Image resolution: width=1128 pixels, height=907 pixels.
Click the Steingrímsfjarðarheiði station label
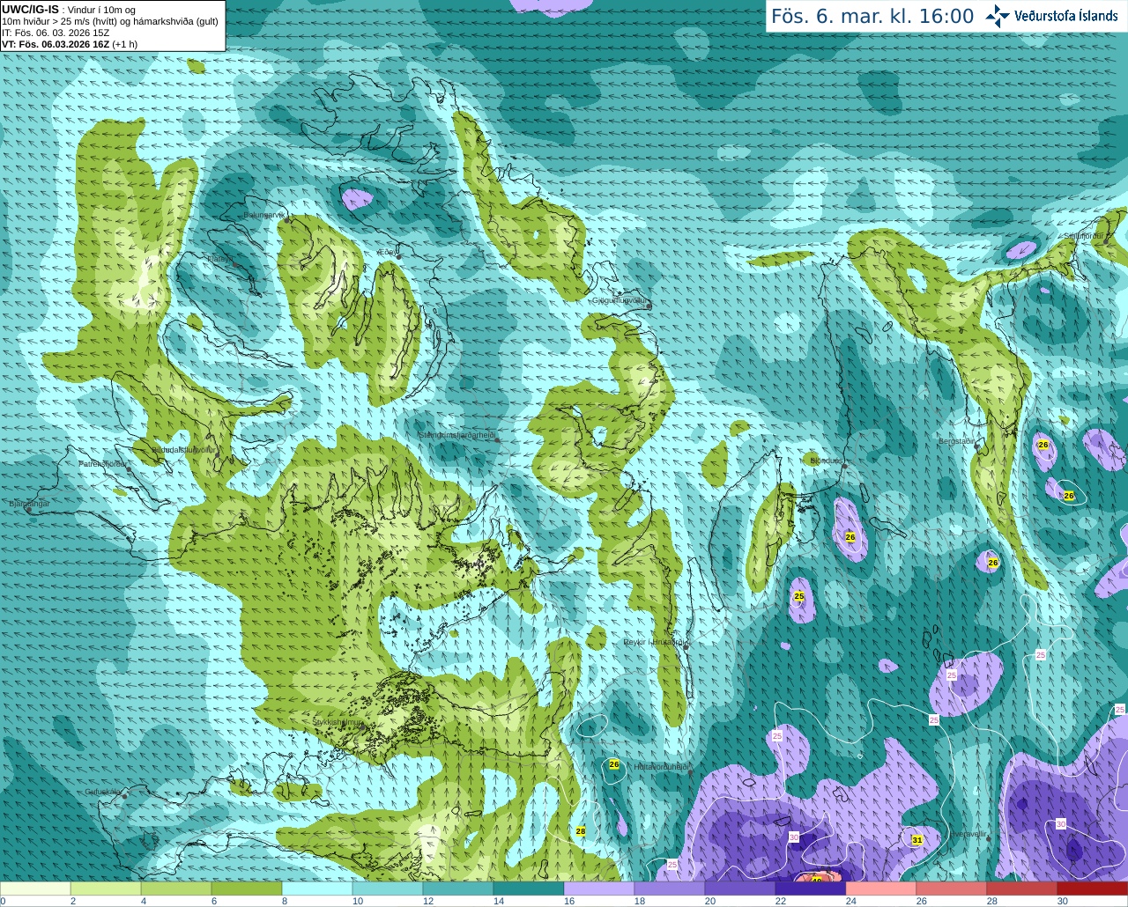pyautogui.click(x=456, y=435)
